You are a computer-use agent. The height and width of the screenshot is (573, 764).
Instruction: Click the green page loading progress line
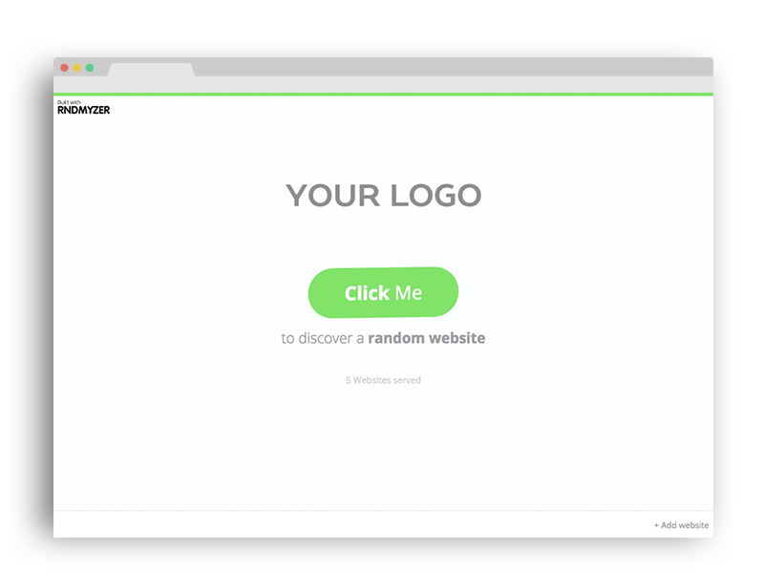pos(383,94)
